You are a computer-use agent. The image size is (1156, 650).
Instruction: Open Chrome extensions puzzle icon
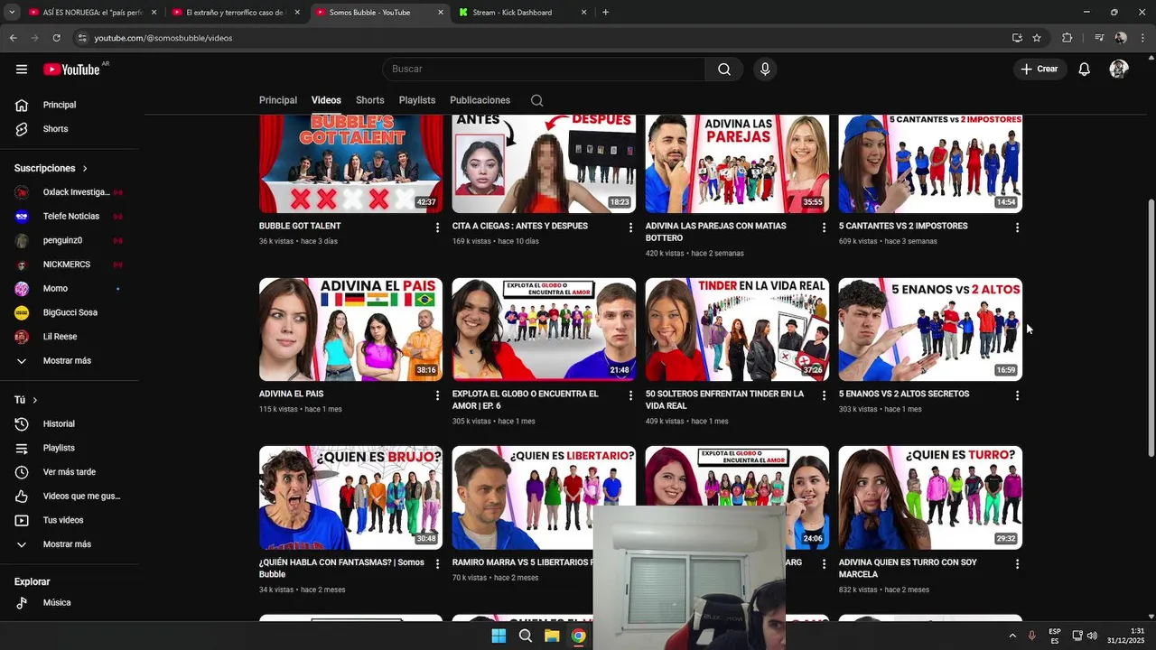pyautogui.click(x=1067, y=38)
